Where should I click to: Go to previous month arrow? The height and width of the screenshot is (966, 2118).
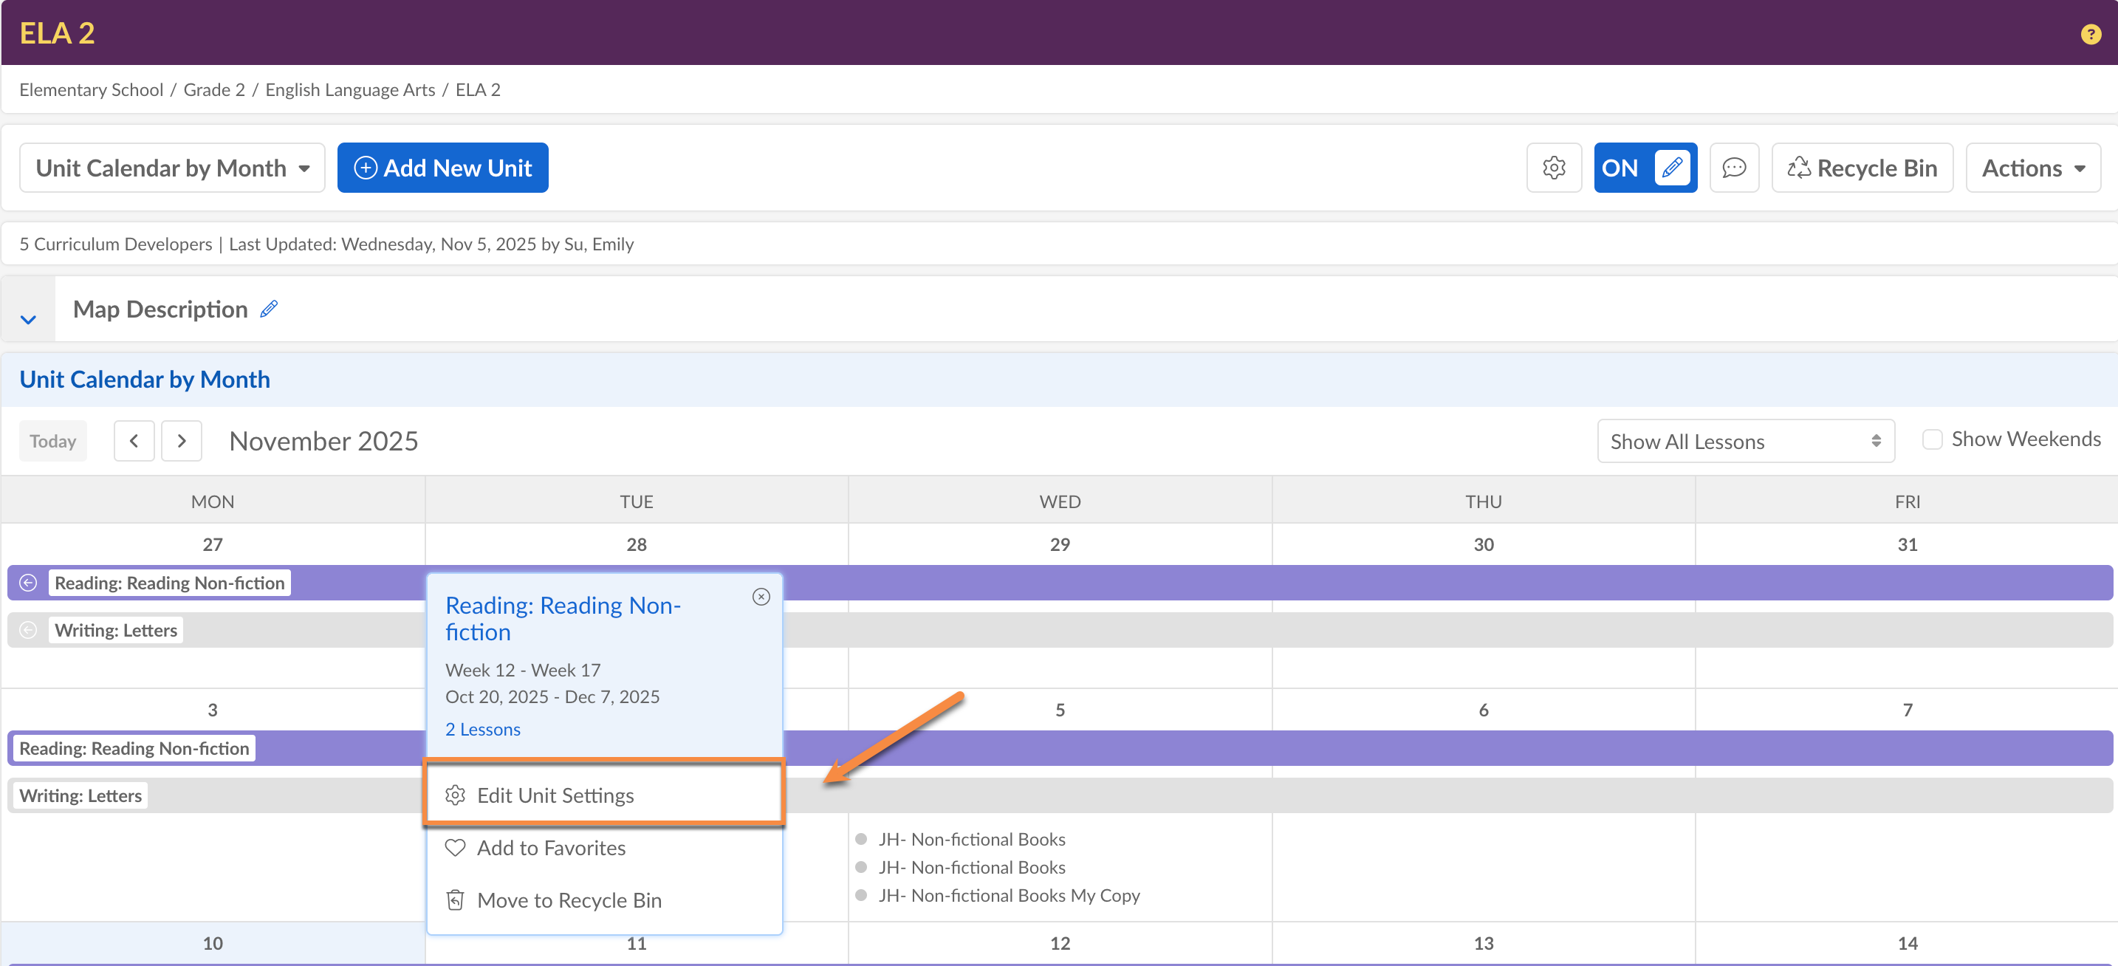click(134, 442)
